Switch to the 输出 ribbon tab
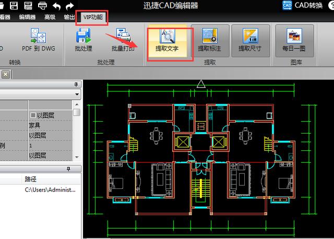This screenshot has height=239, width=334. (x=69, y=17)
